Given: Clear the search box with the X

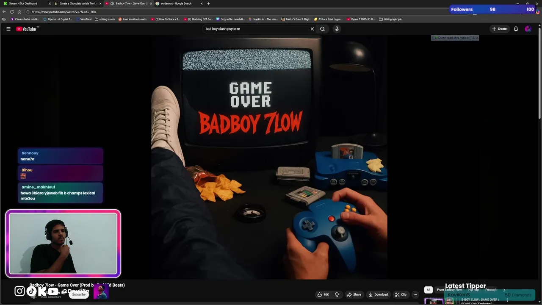Looking at the screenshot, I should 312,29.
